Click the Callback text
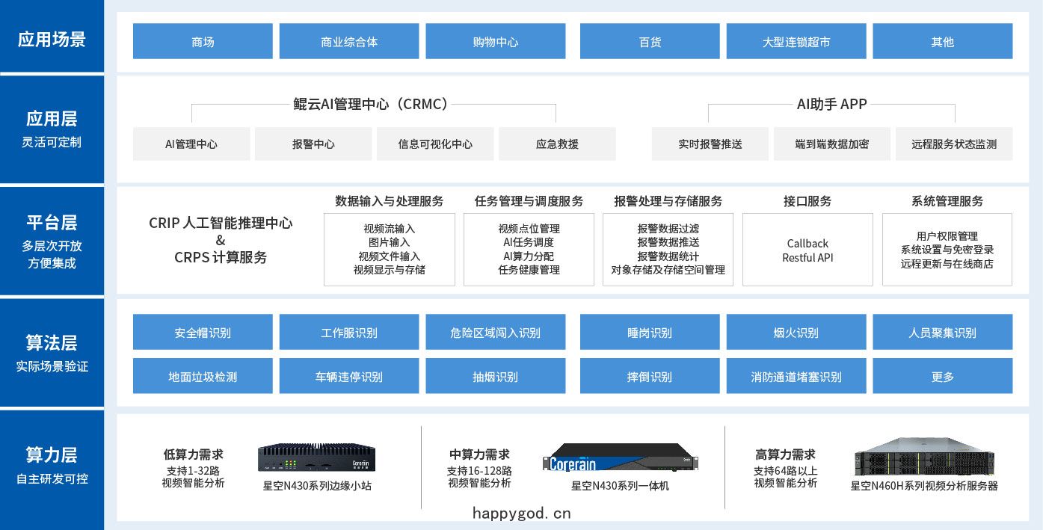 (807, 244)
